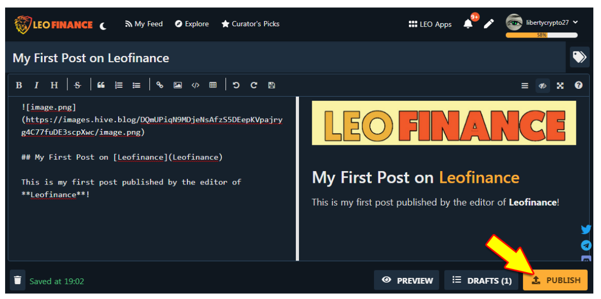Publish the post with the PUBLISH button

click(x=555, y=280)
